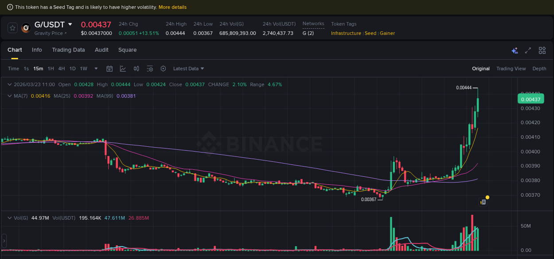Viewport: 554px width, 259px height.
Task: Switch chart to the 4H timeframe
Action: (62, 69)
